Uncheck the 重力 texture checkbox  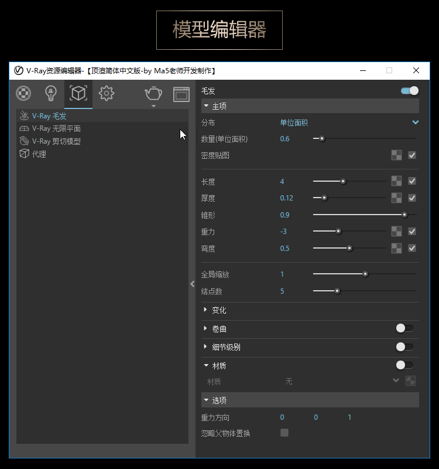tap(412, 231)
